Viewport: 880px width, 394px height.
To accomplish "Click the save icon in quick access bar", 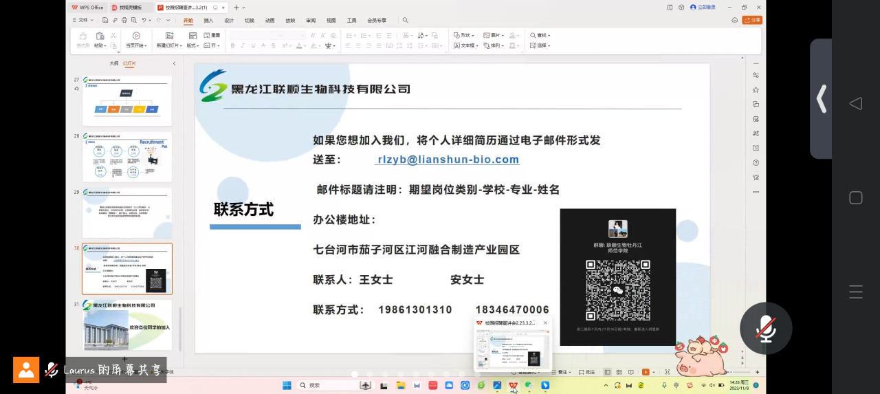I will click(104, 21).
